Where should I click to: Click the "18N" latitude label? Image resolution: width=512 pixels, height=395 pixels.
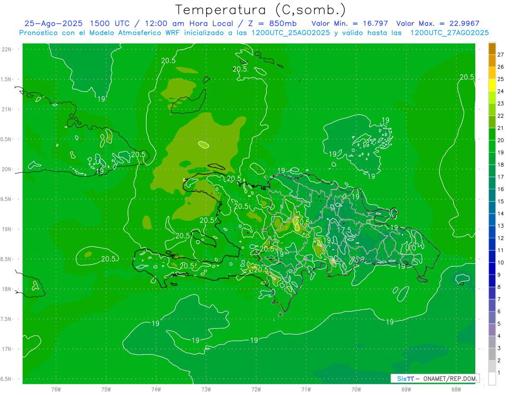pyautogui.click(x=6, y=289)
